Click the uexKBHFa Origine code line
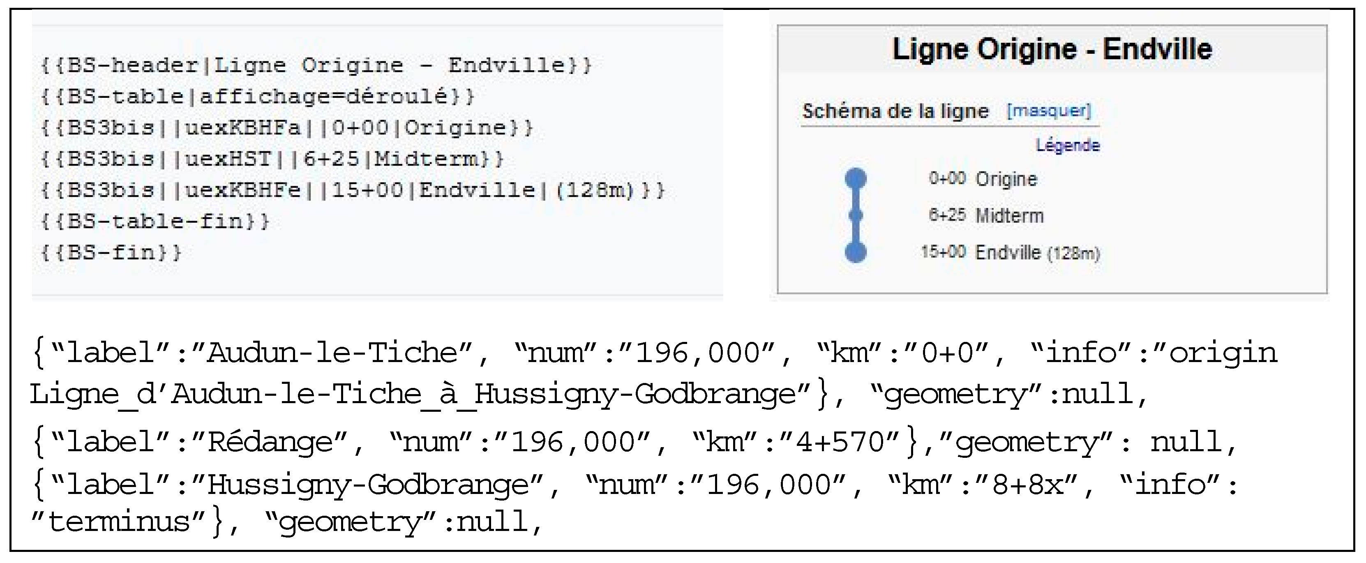Screen dimensions: 1366x563 pyautogui.click(x=287, y=128)
